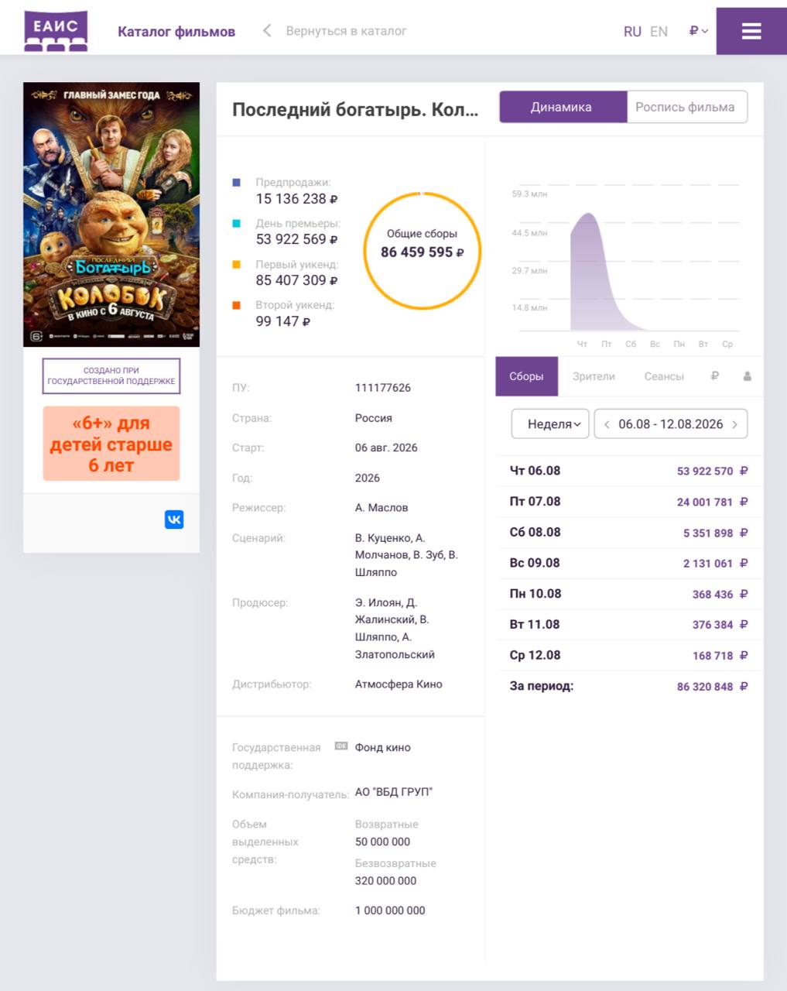The height and width of the screenshot is (991, 787).
Task: Select the person icon tab
Action: pyautogui.click(x=747, y=376)
